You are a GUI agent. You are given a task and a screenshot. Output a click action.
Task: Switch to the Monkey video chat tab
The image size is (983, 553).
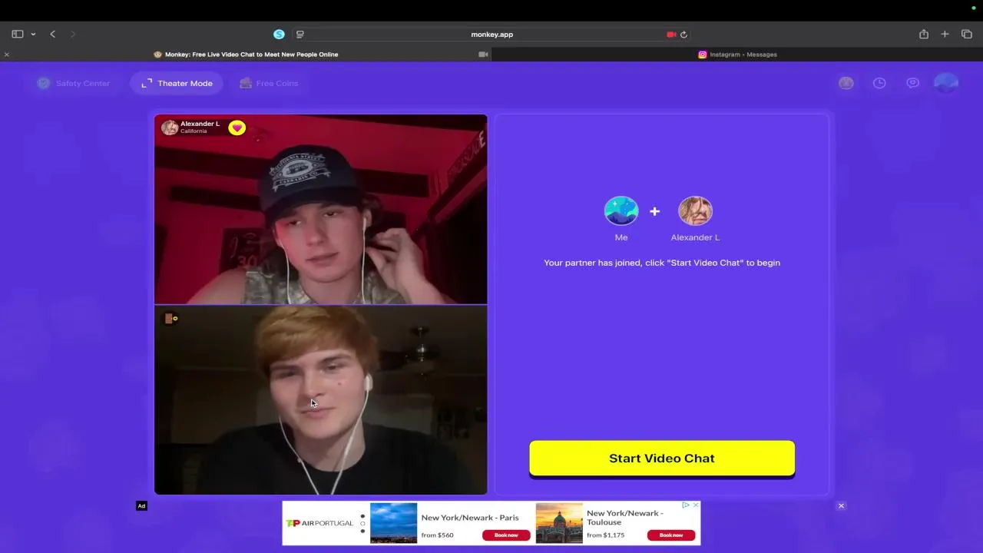tap(246, 55)
